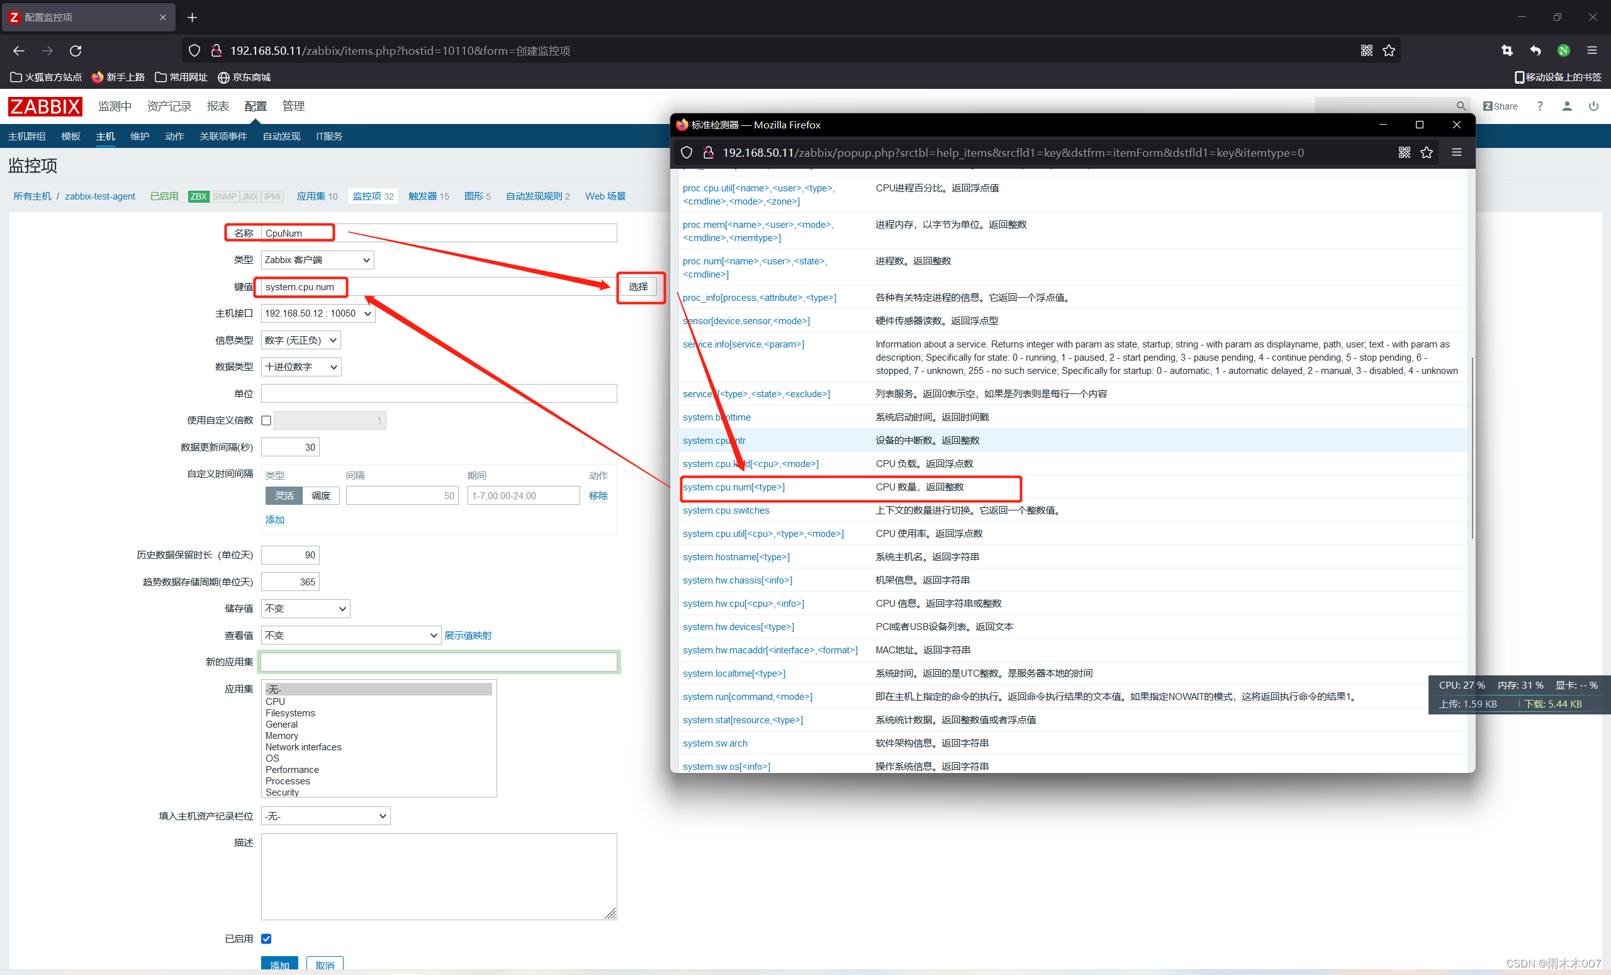
Task: Open the 京东商城 bookmark
Action: [x=245, y=77]
